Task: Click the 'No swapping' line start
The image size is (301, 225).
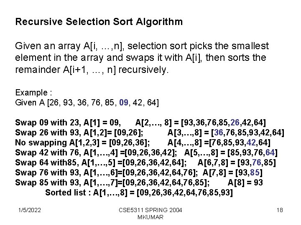Action: pos(41,142)
